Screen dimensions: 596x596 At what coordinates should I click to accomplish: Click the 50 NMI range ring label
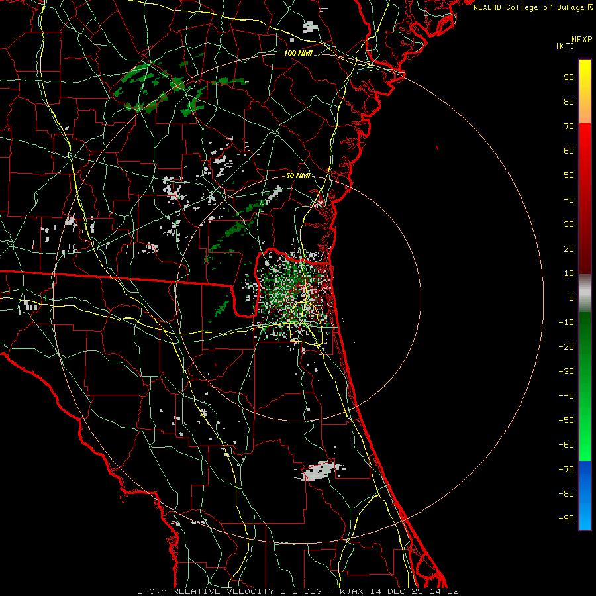click(298, 175)
